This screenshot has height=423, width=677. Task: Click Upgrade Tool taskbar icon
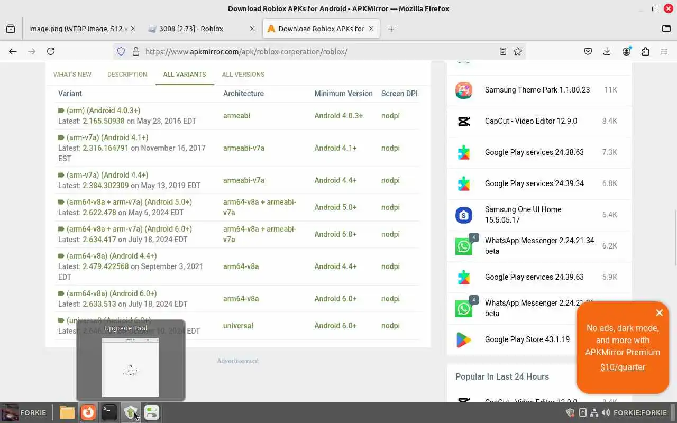(131, 412)
